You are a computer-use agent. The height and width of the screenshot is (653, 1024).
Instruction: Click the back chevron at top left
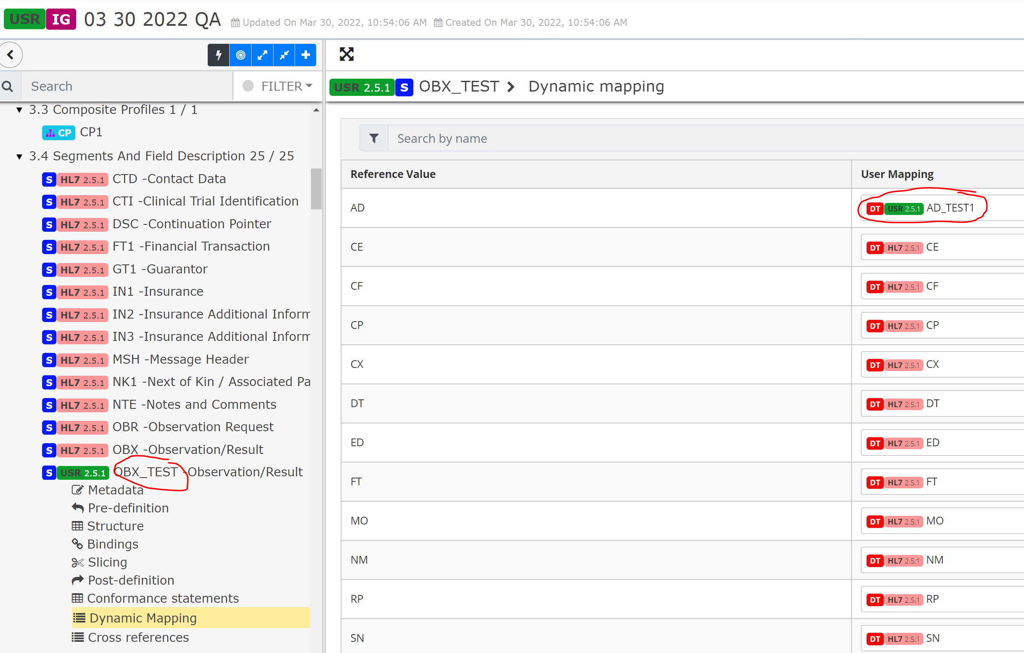pyautogui.click(x=11, y=55)
